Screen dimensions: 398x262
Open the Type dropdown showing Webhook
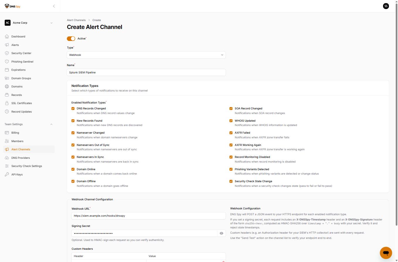146,55
